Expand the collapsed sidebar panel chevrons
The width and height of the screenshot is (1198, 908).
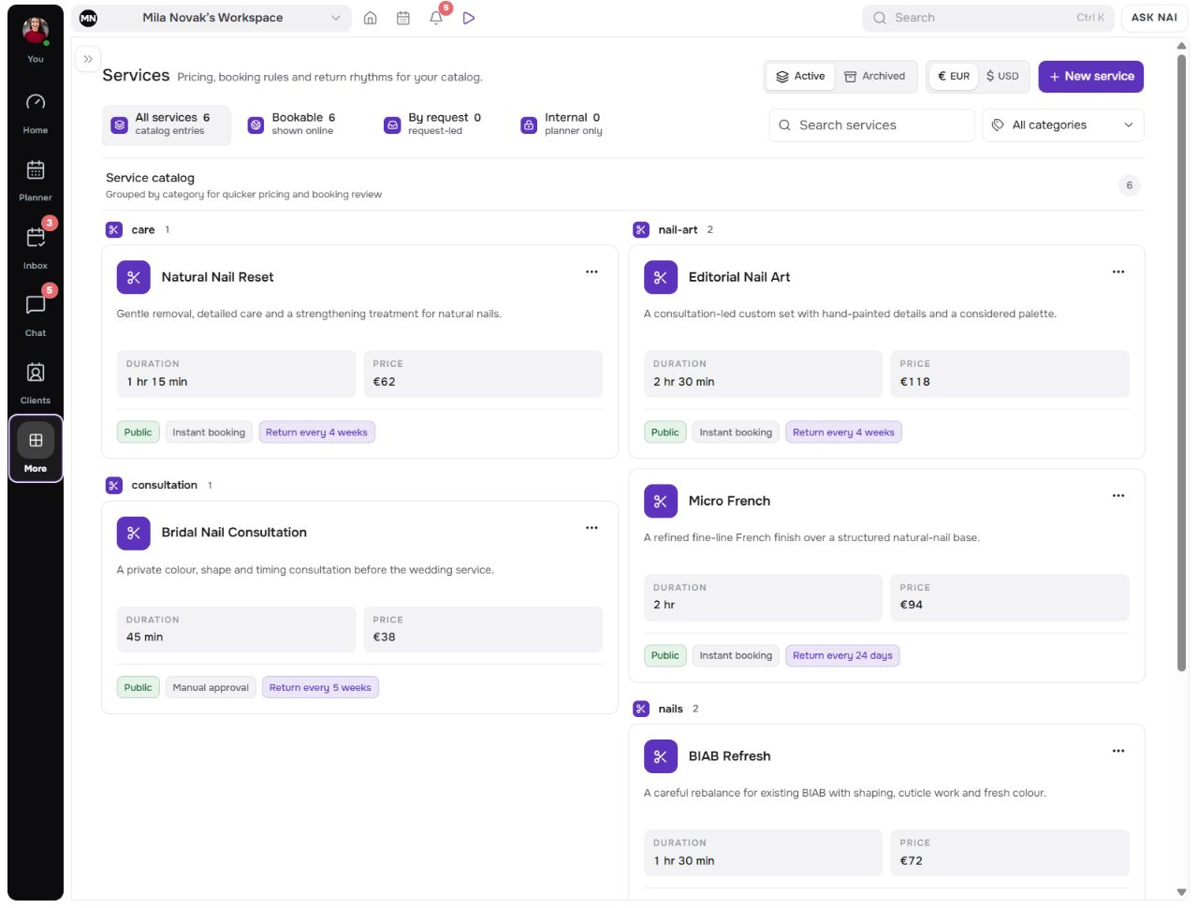(88, 59)
